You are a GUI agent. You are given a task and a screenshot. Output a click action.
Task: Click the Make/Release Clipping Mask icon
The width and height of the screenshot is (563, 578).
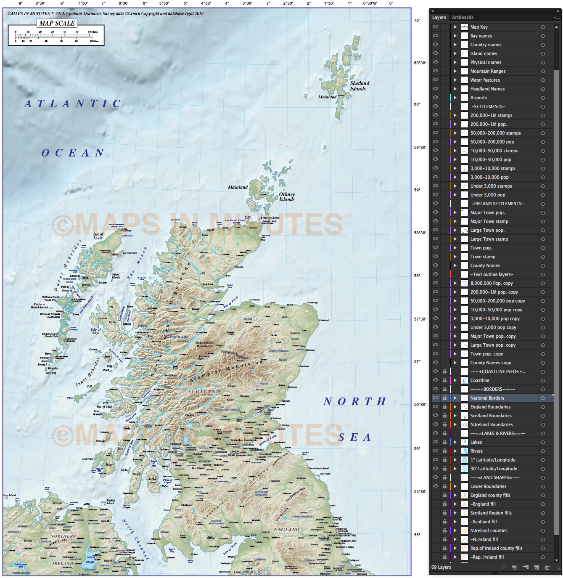[x=515, y=567]
